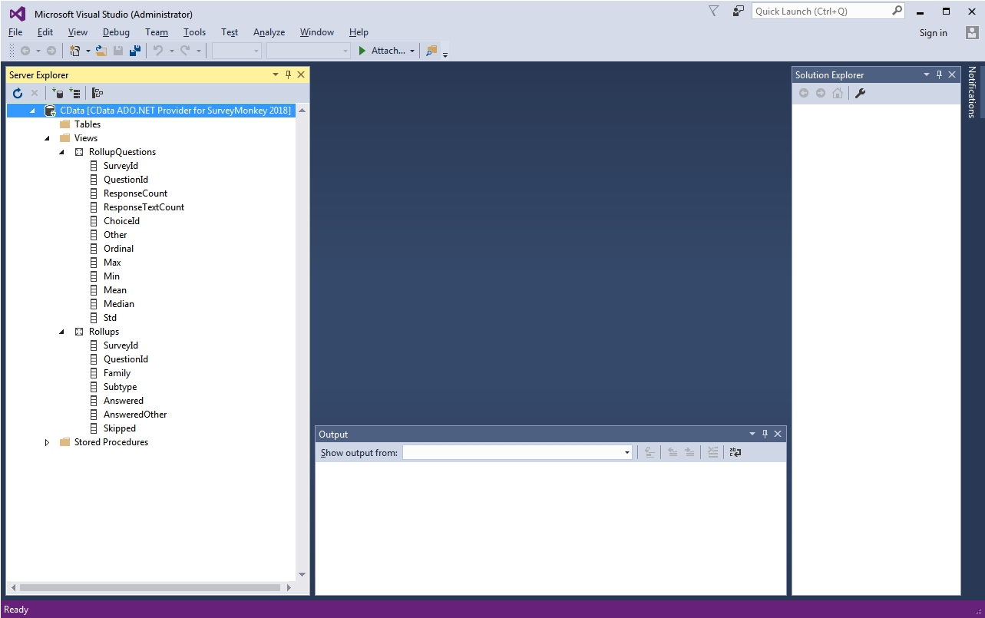985x618 pixels.
Task: Click the Open File folder icon
Action: point(101,51)
